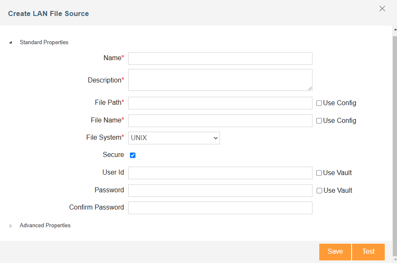
Task: Click the Standard Properties heading text
Action: coord(44,43)
